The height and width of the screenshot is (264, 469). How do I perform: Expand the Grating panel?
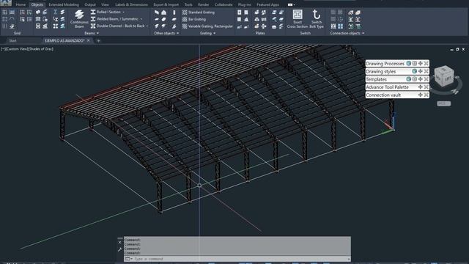point(207,33)
